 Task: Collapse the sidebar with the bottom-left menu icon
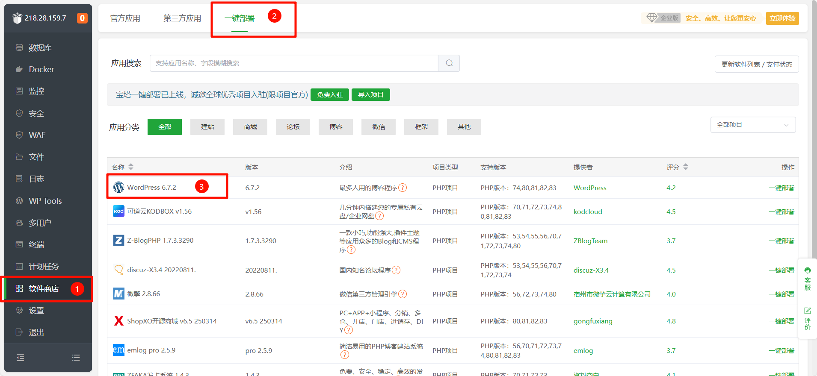point(20,358)
